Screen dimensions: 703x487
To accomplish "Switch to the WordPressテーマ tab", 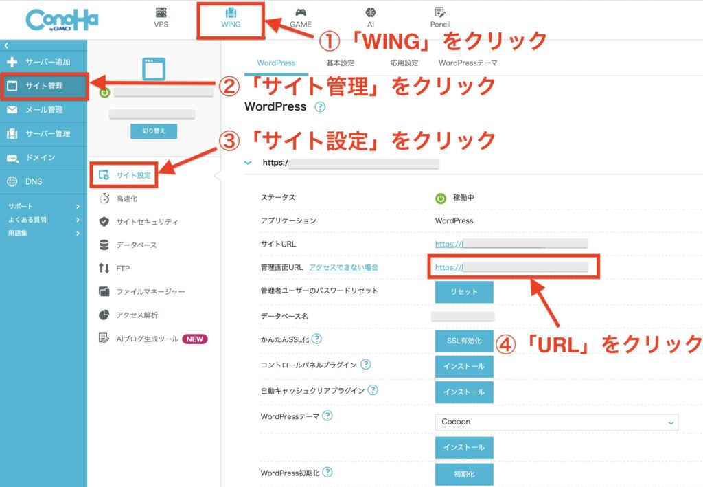I will (x=468, y=63).
